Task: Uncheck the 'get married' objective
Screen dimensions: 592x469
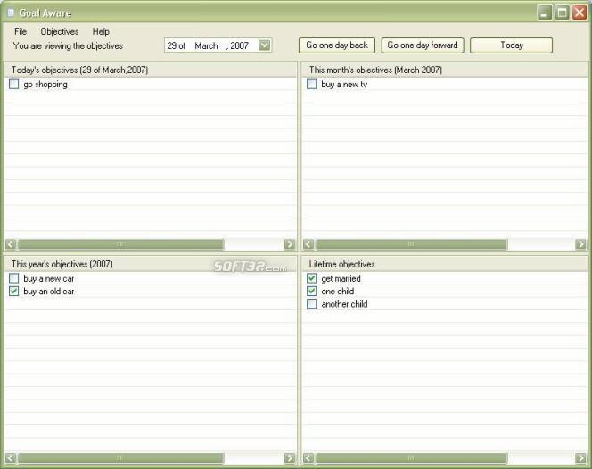Action: pyautogui.click(x=312, y=278)
